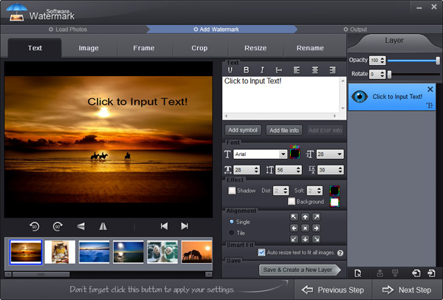Switch to the Frame tab
443x300 pixels.
pos(143,48)
